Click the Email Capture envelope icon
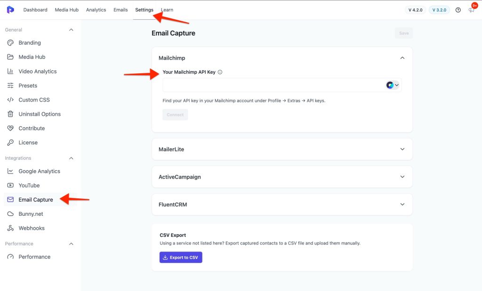The image size is (482, 291). [x=10, y=199]
